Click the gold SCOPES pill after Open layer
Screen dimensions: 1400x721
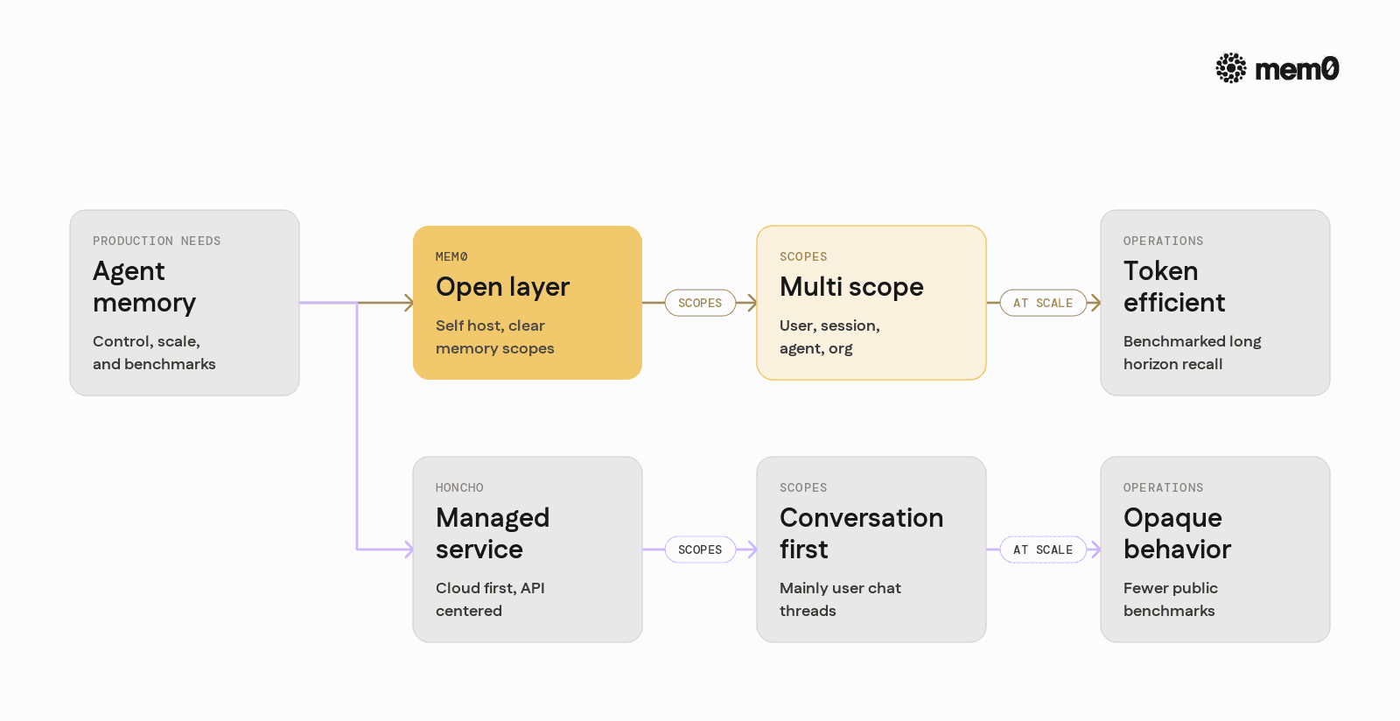(x=700, y=303)
